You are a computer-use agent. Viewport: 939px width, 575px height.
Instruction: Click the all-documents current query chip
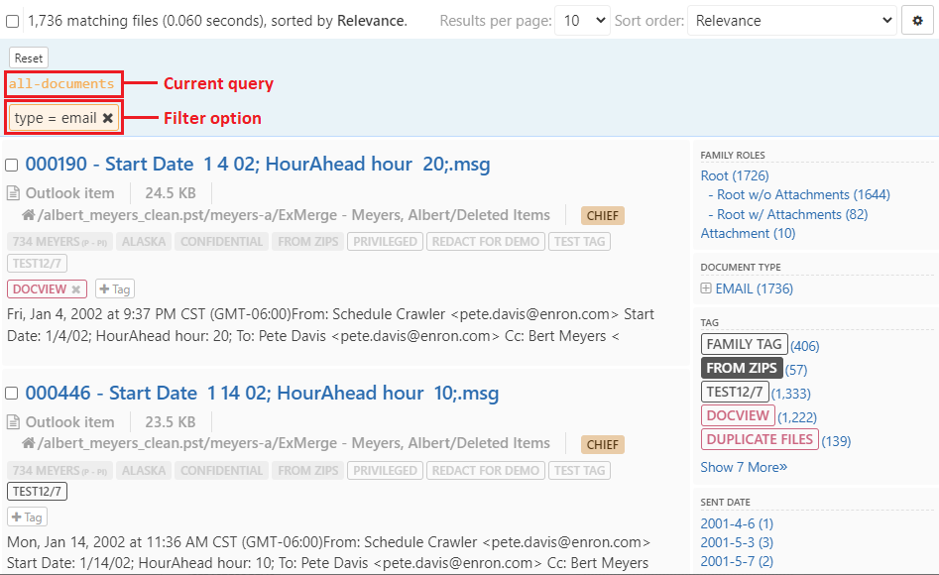point(59,83)
